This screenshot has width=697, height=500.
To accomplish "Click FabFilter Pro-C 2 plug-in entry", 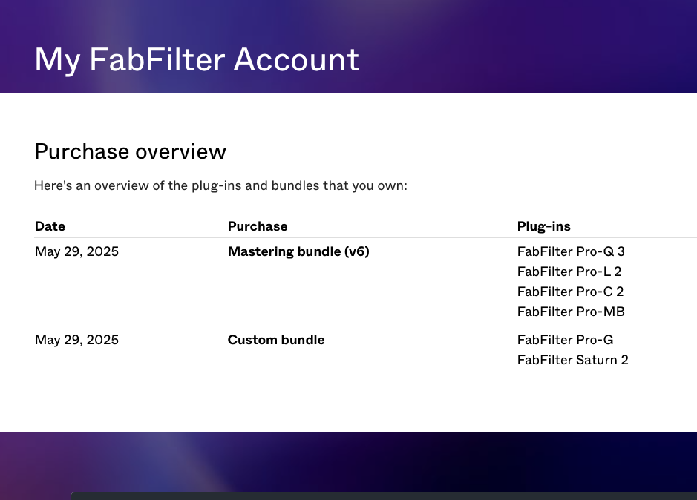I will pyautogui.click(x=570, y=292).
